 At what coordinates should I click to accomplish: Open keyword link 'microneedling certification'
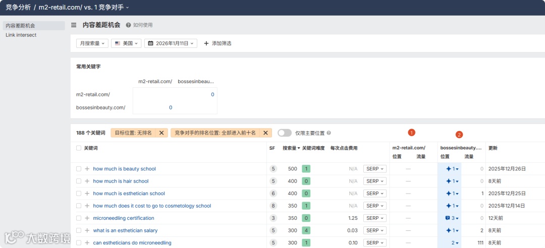pos(124,218)
